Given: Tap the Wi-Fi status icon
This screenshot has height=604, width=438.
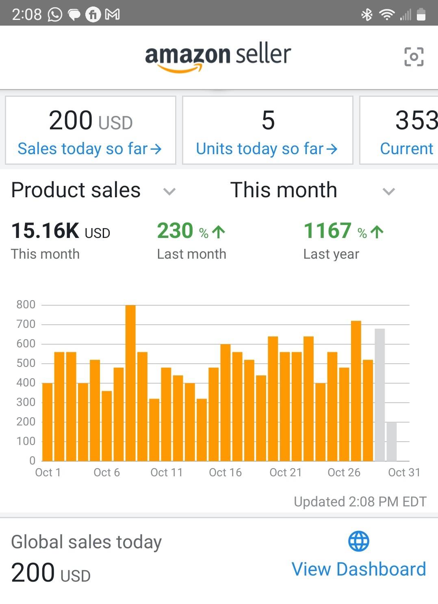Looking at the screenshot, I should click(386, 15).
